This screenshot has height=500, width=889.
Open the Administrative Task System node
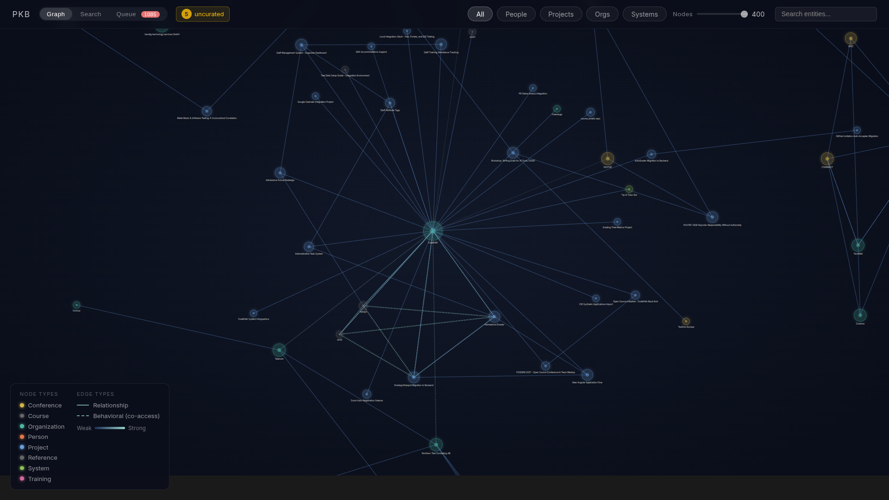pyautogui.click(x=309, y=247)
